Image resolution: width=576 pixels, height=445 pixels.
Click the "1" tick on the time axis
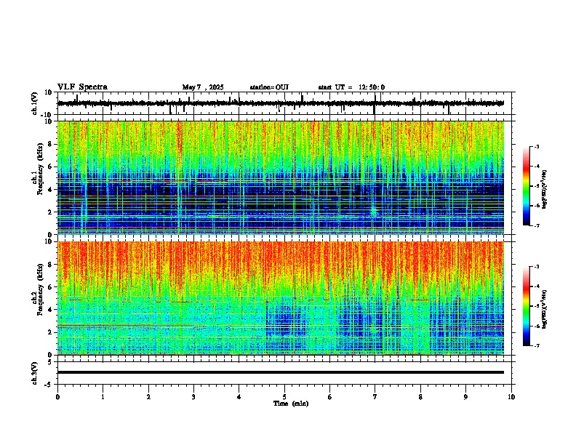(103, 397)
